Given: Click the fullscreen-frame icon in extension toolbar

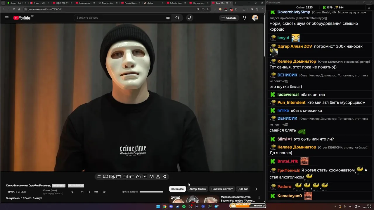Looking at the screenshot, I should tap(125, 177).
